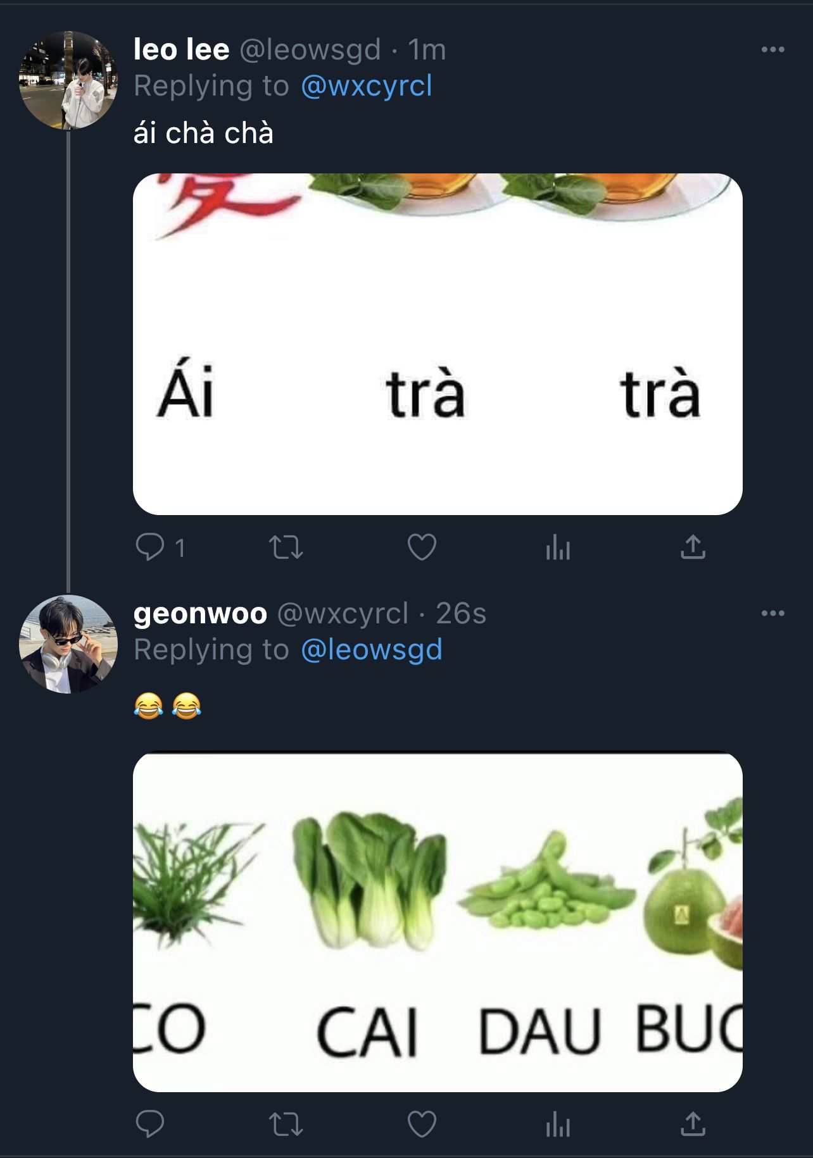Open the @leowsgd mention link
This screenshot has width=813, height=1158.
click(x=372, y=649)
